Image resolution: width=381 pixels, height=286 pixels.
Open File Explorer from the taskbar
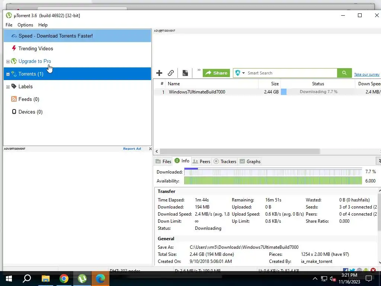click(x=45, y=279)
